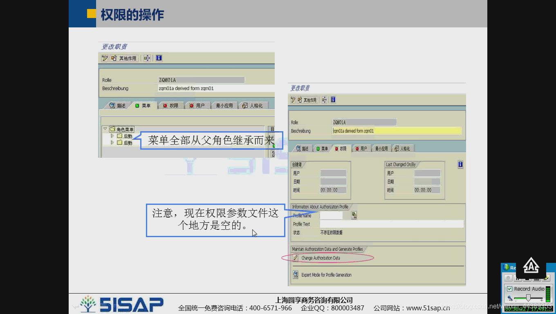Click the 51SAP logo in footer
This screenshot has width=556, height=314.
point(122,304)
